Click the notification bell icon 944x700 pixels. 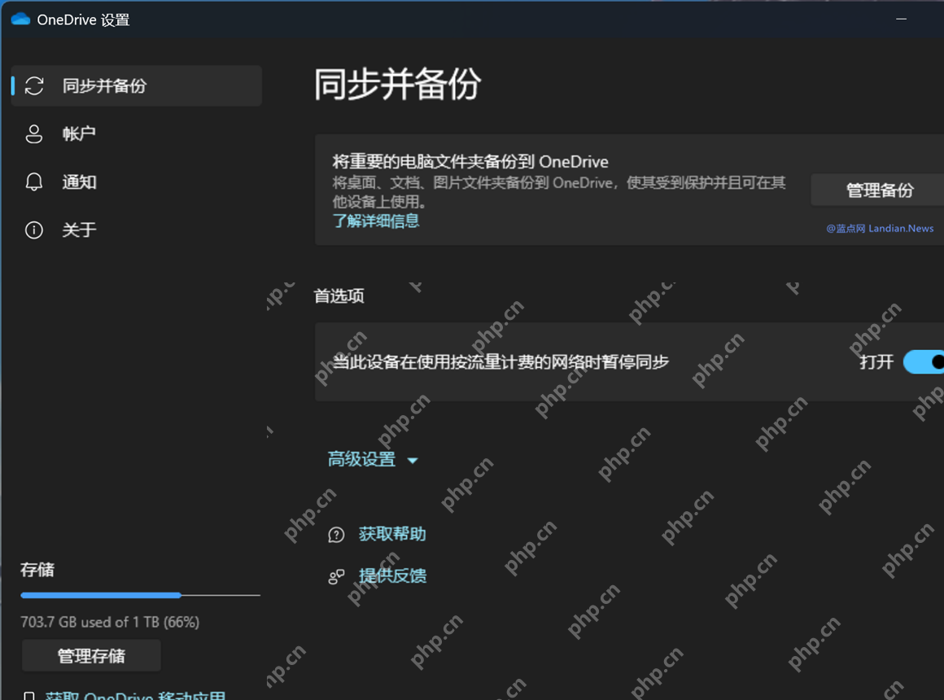click(33, 182)
